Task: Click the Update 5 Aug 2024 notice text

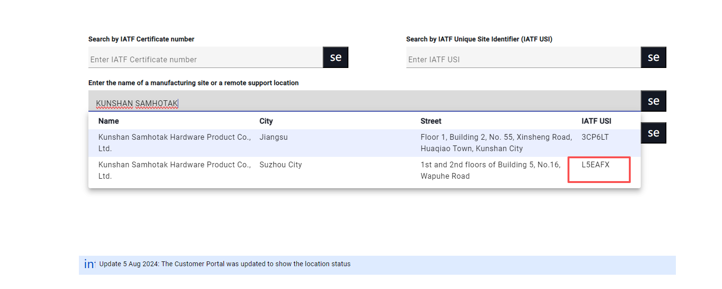Action: [x=225, y=264]
